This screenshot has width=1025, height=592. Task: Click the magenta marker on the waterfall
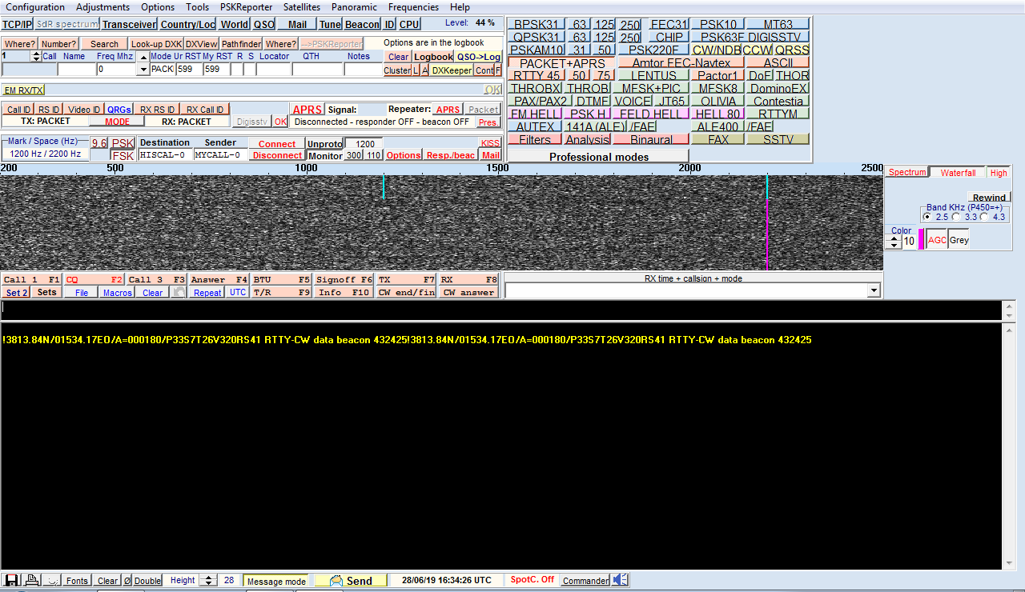point(767,234)
